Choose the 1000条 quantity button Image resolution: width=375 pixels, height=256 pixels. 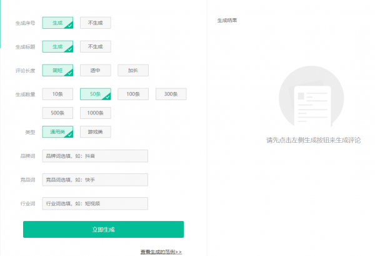pos(95,113)
